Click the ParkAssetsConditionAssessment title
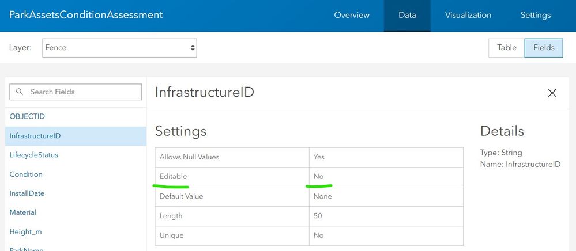The height and width of the screenshot is (251, 576). (x=86, y=15)
